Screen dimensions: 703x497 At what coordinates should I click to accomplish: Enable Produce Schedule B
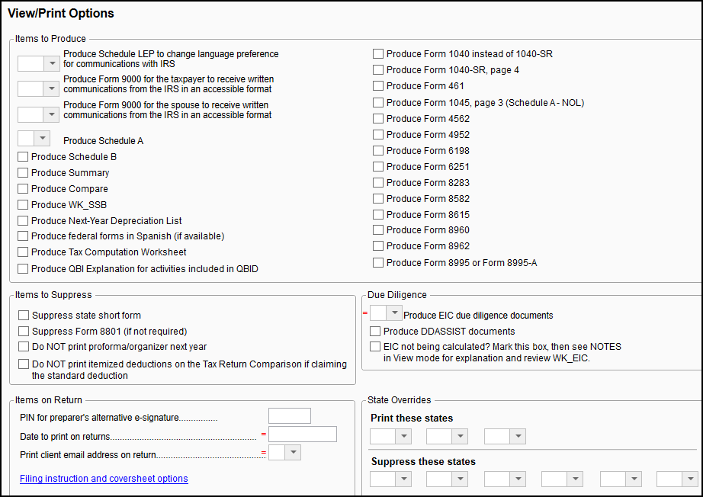(22, 156)
